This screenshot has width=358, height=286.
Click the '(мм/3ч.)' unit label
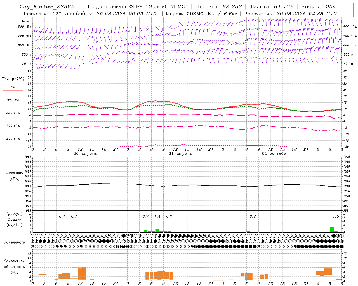pos(15,214)
